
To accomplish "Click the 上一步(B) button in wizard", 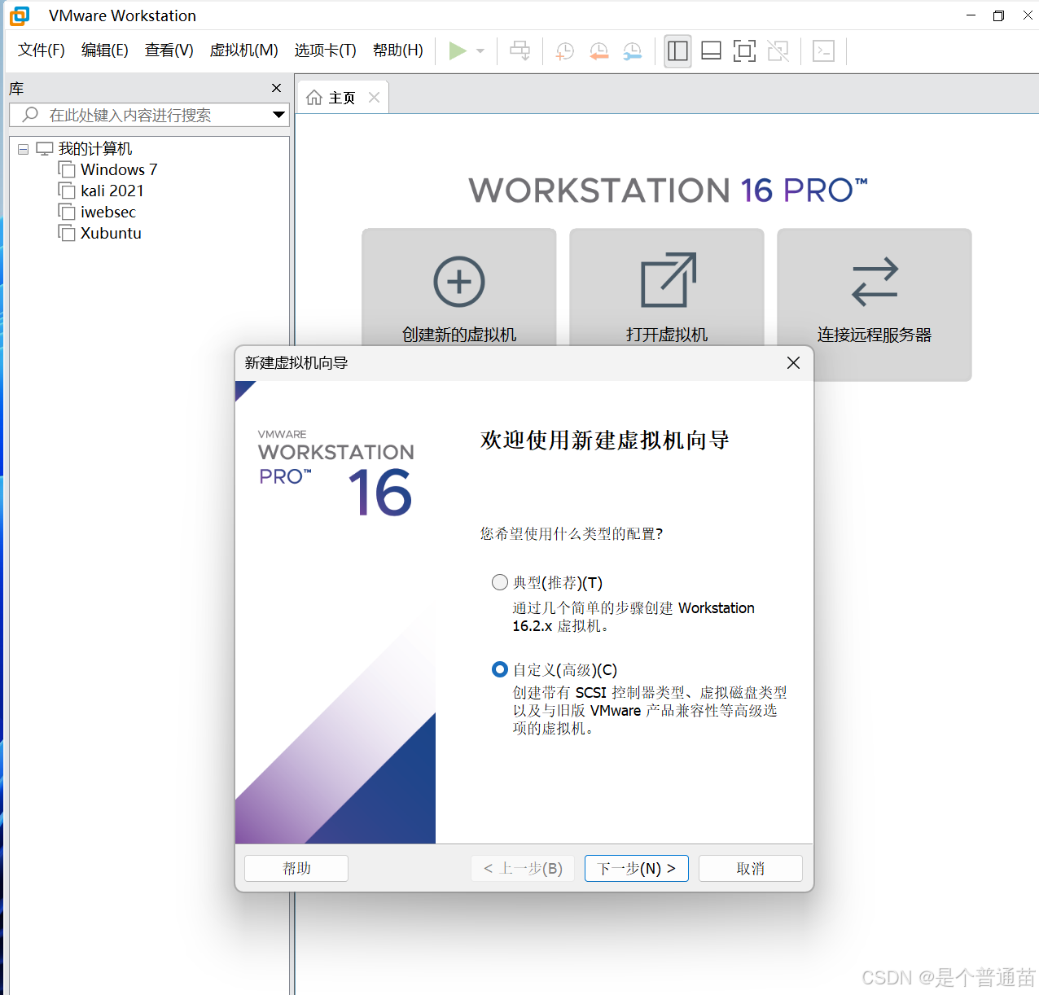I will tap(523, 869).
